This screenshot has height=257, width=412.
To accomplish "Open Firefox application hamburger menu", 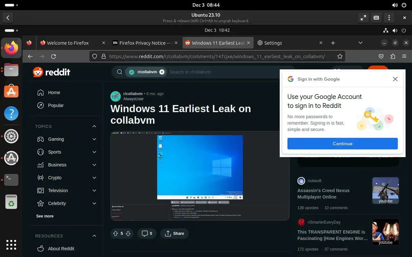I will pos(404,56).
